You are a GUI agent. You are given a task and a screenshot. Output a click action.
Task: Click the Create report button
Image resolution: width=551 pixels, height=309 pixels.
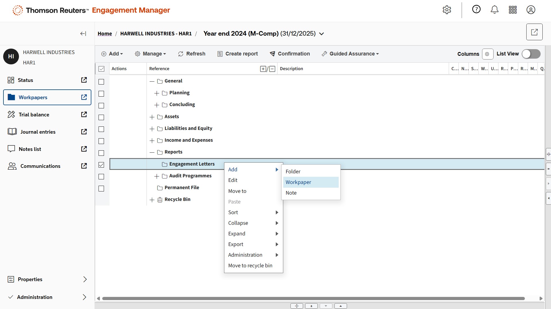[x=238, y=54]
